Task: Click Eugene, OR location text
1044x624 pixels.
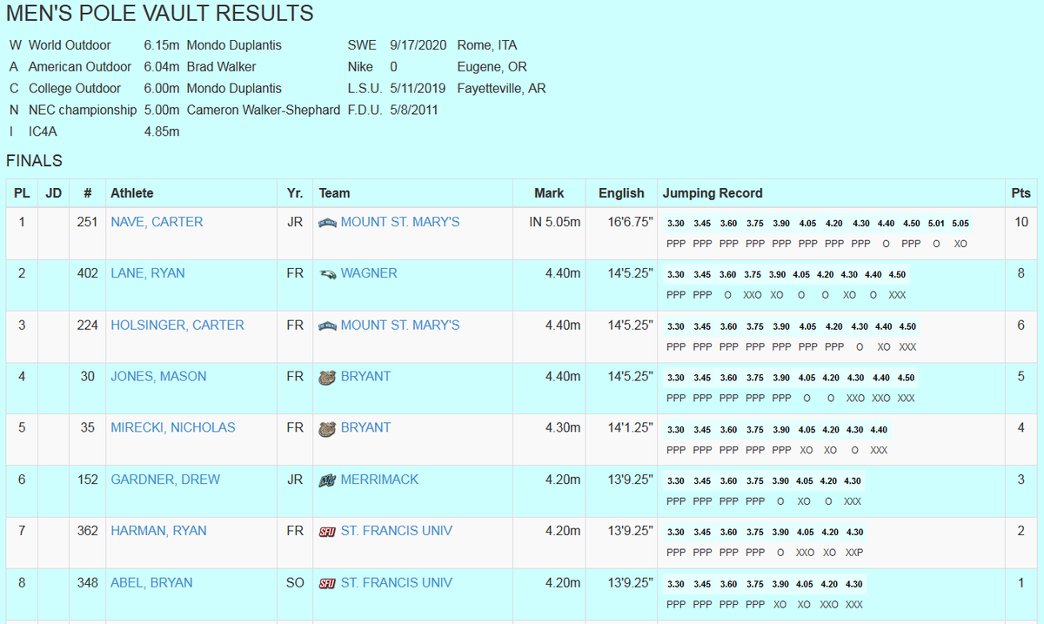Action: (492, 67)
